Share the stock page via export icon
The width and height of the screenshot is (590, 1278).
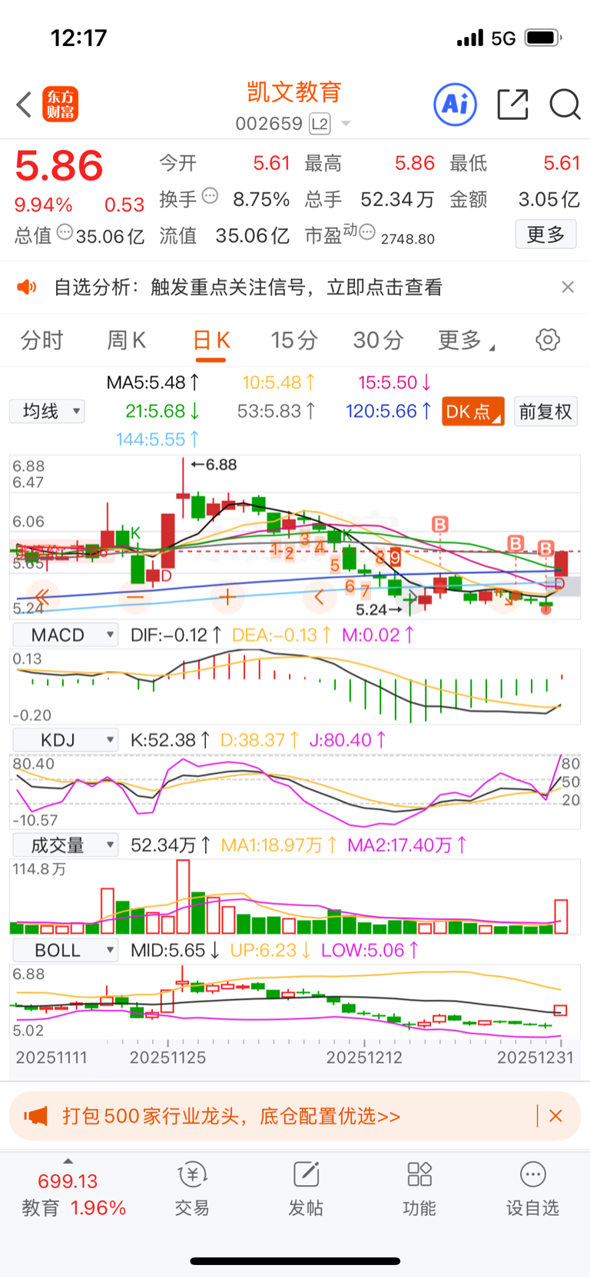(513, 105)
